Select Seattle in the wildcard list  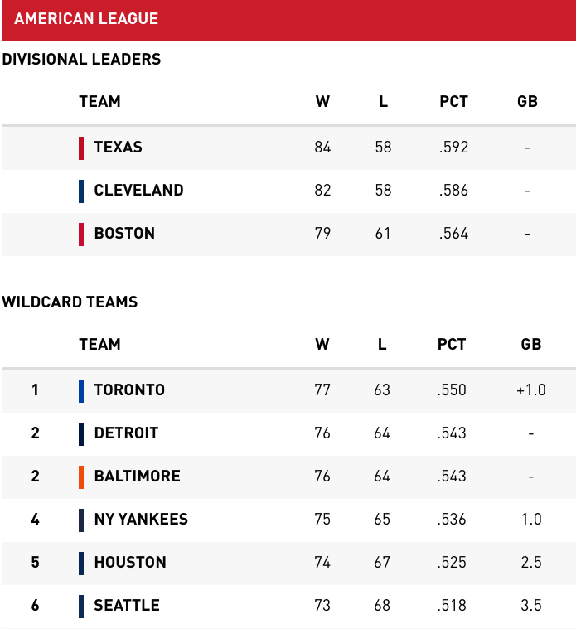pos(127,605)
